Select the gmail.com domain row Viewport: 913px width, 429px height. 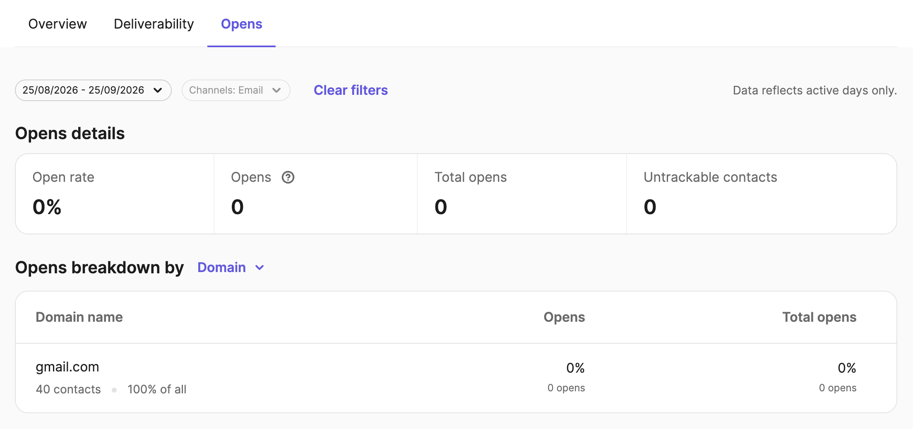pyautogui.click(x=456, y=378)
